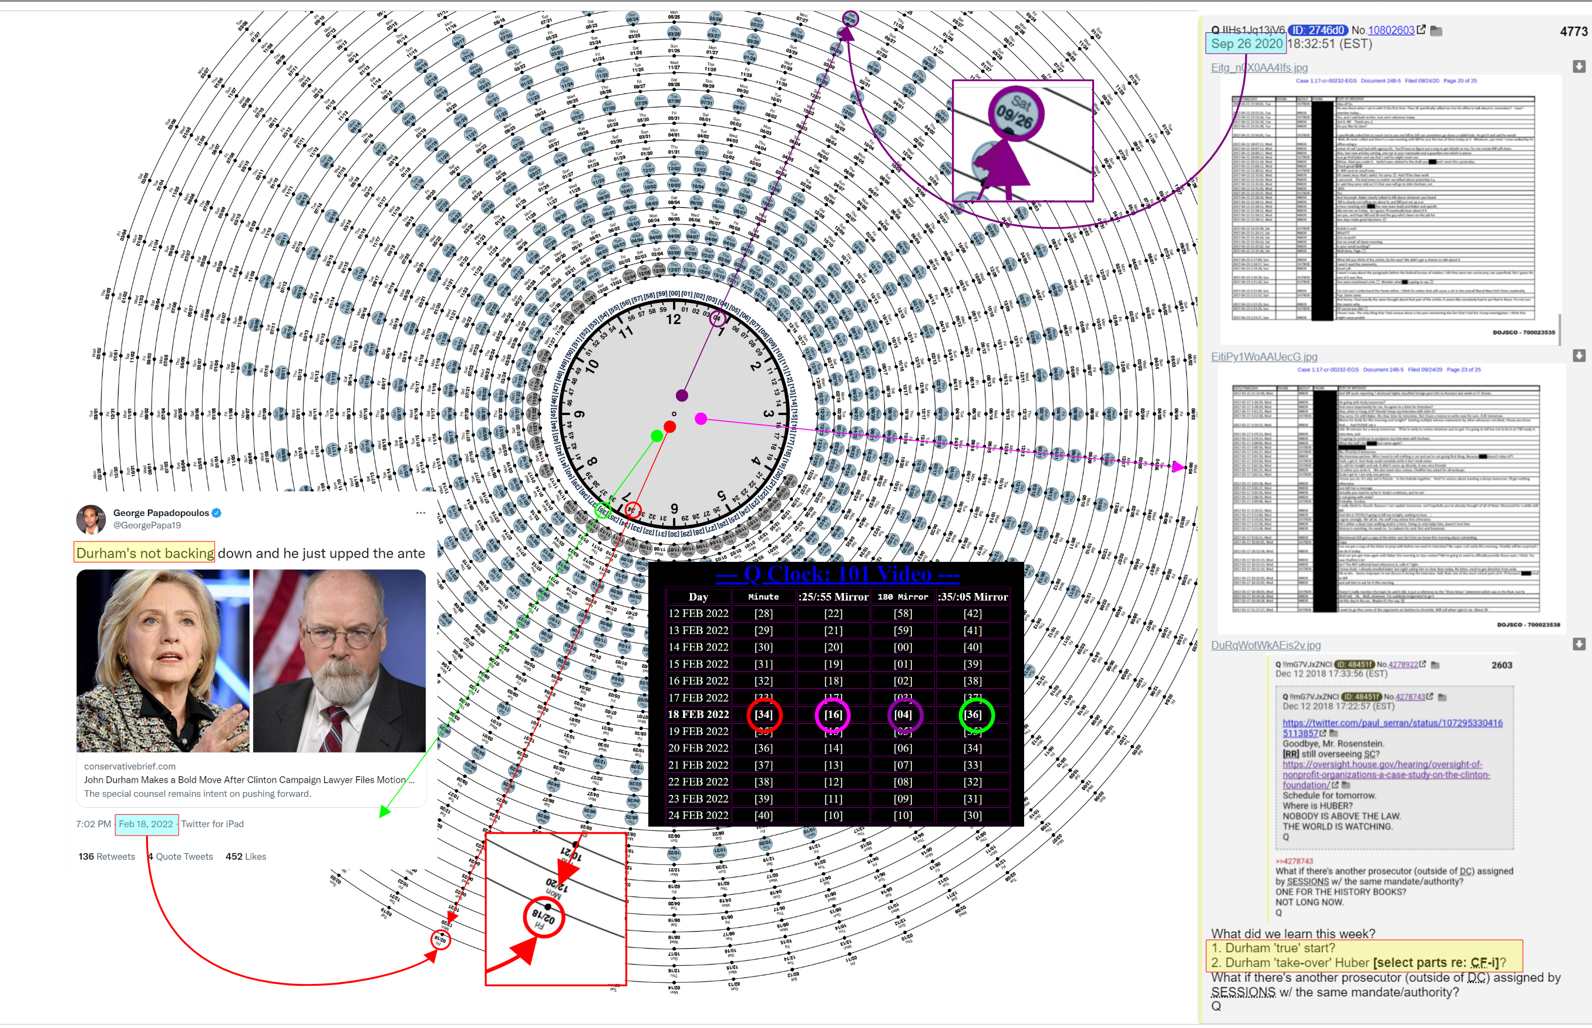Open external icon after paul_serran twitter link
The width and height of the screenshot is (1592, 1028).
(1322, 733)
